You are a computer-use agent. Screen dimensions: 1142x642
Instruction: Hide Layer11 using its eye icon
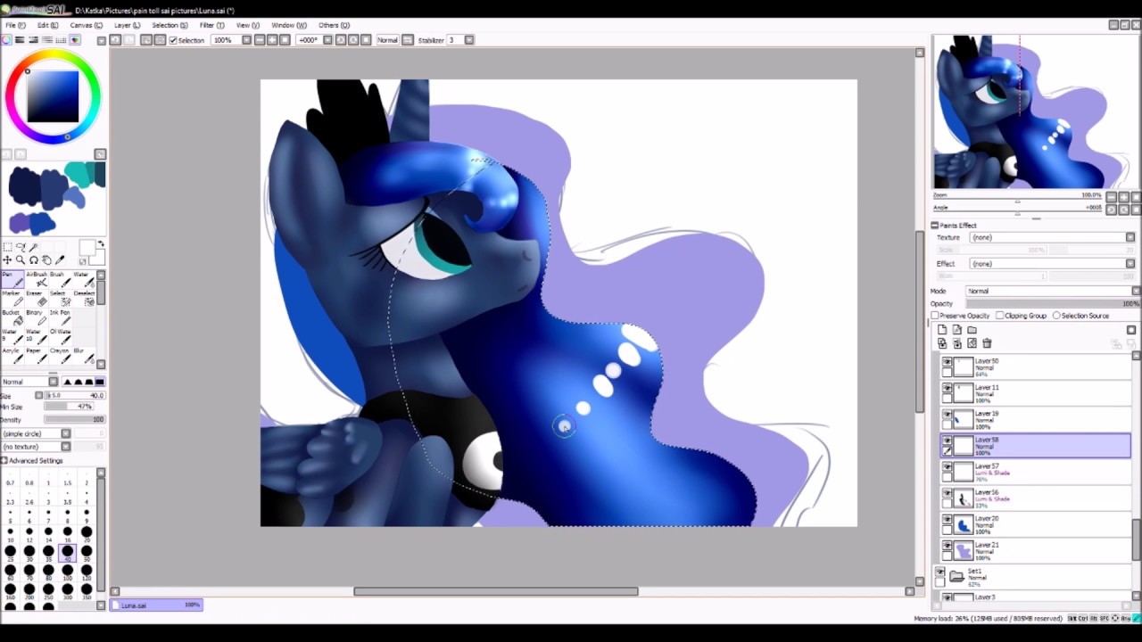coord(947,388)
